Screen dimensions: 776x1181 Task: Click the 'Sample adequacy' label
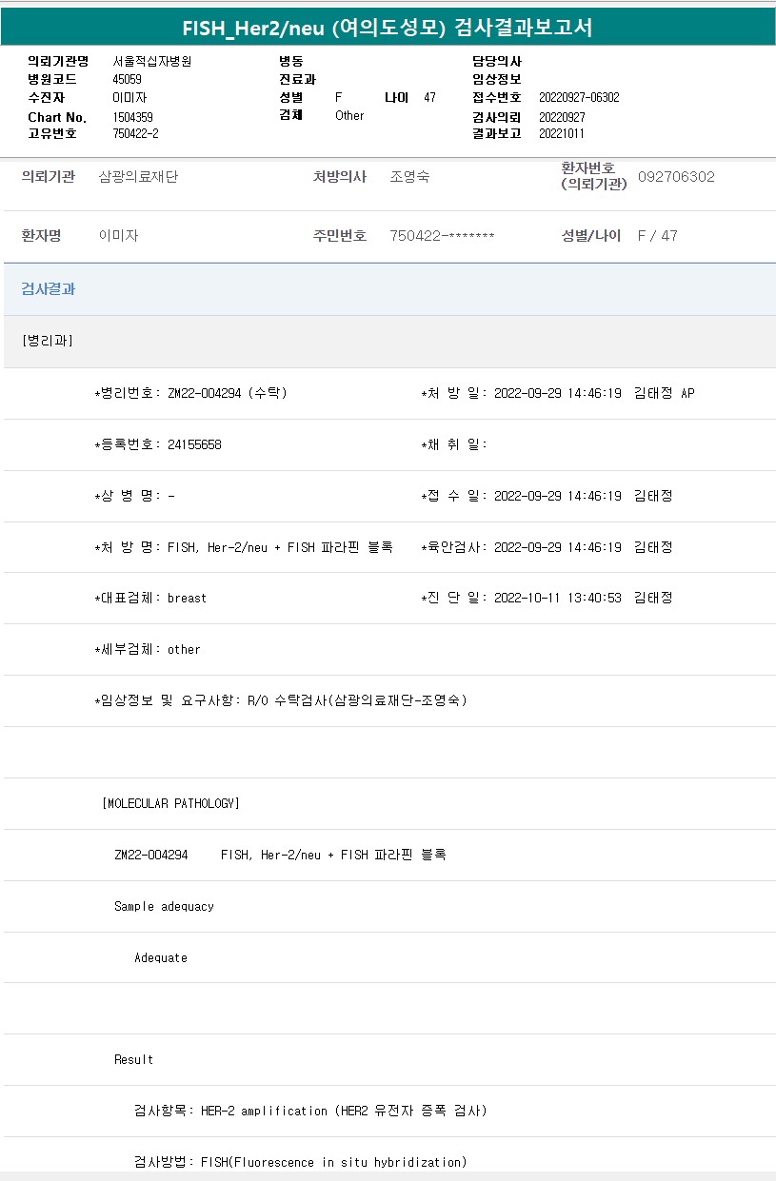click(164, 906)
